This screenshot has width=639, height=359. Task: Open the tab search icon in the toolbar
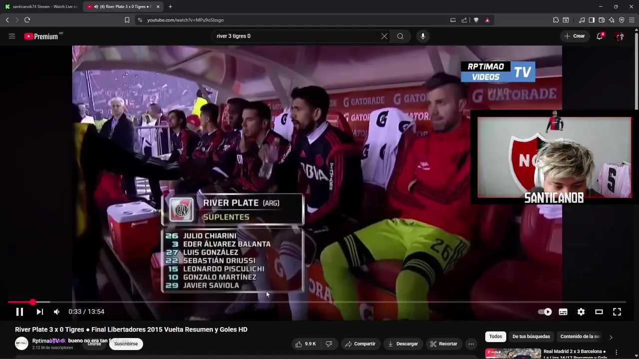coord(566,20)
